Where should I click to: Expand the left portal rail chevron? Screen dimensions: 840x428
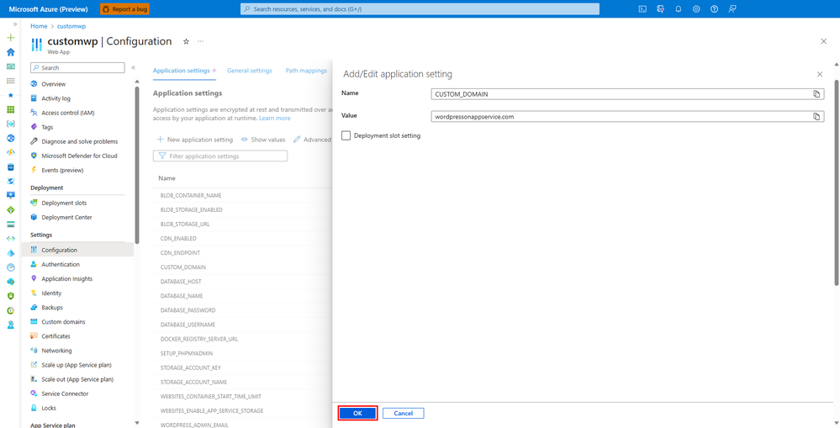pyautogui.click(x=14, y=24)
